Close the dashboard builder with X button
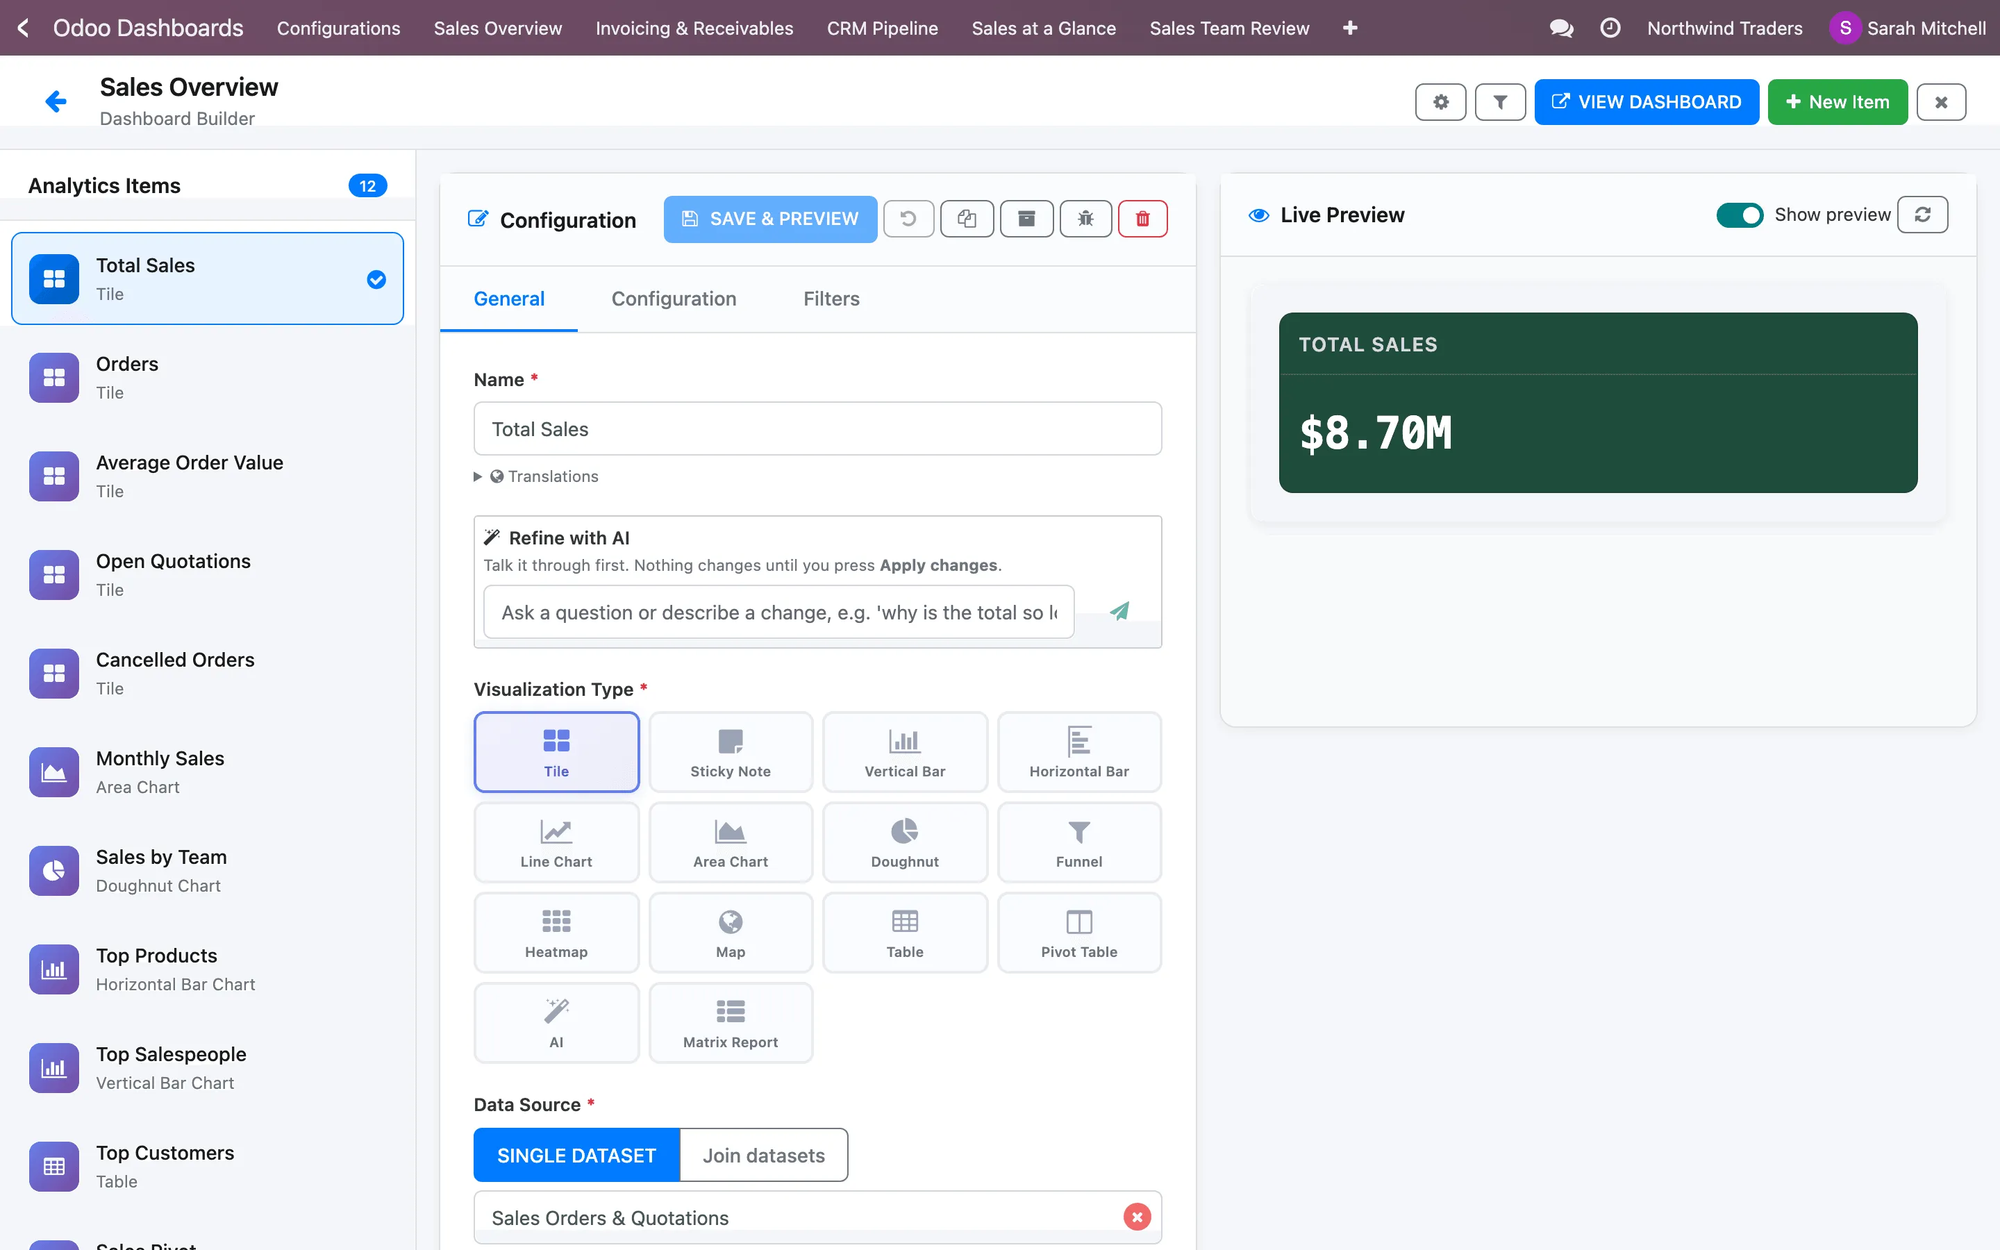The width and height of the screenshot is (2000, 1250). pyautogui.click(x=1942, y=101)
